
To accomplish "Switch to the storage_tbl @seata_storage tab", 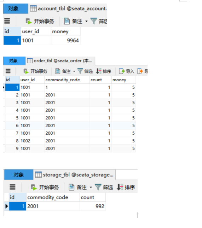I will (x=75, y=175).
